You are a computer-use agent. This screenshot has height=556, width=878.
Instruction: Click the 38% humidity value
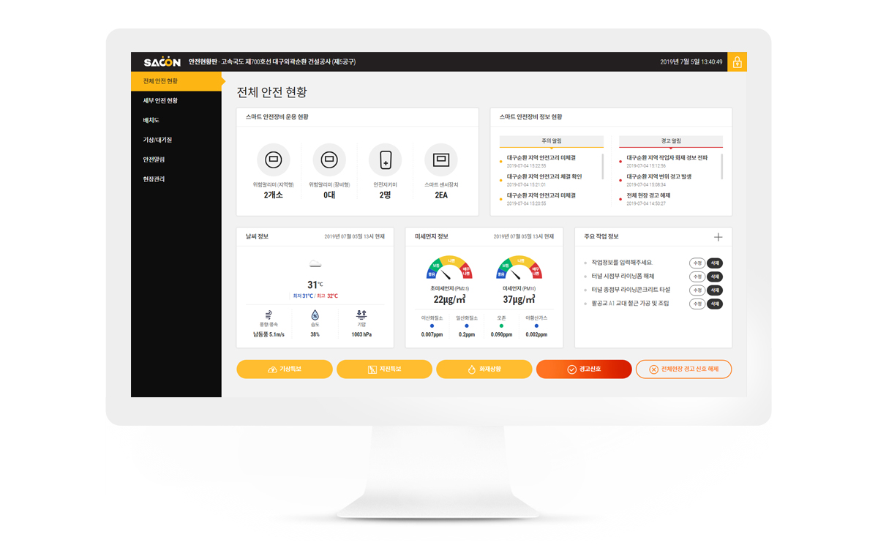pyautogui.click(x=315, y=334)
